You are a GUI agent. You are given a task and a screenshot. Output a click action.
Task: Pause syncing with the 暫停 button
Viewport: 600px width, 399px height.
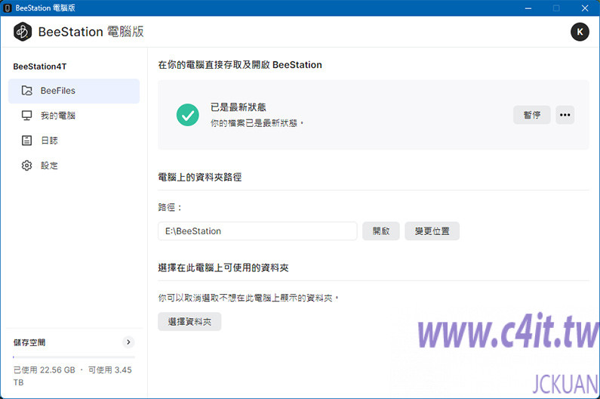click(x=532, y=115)
